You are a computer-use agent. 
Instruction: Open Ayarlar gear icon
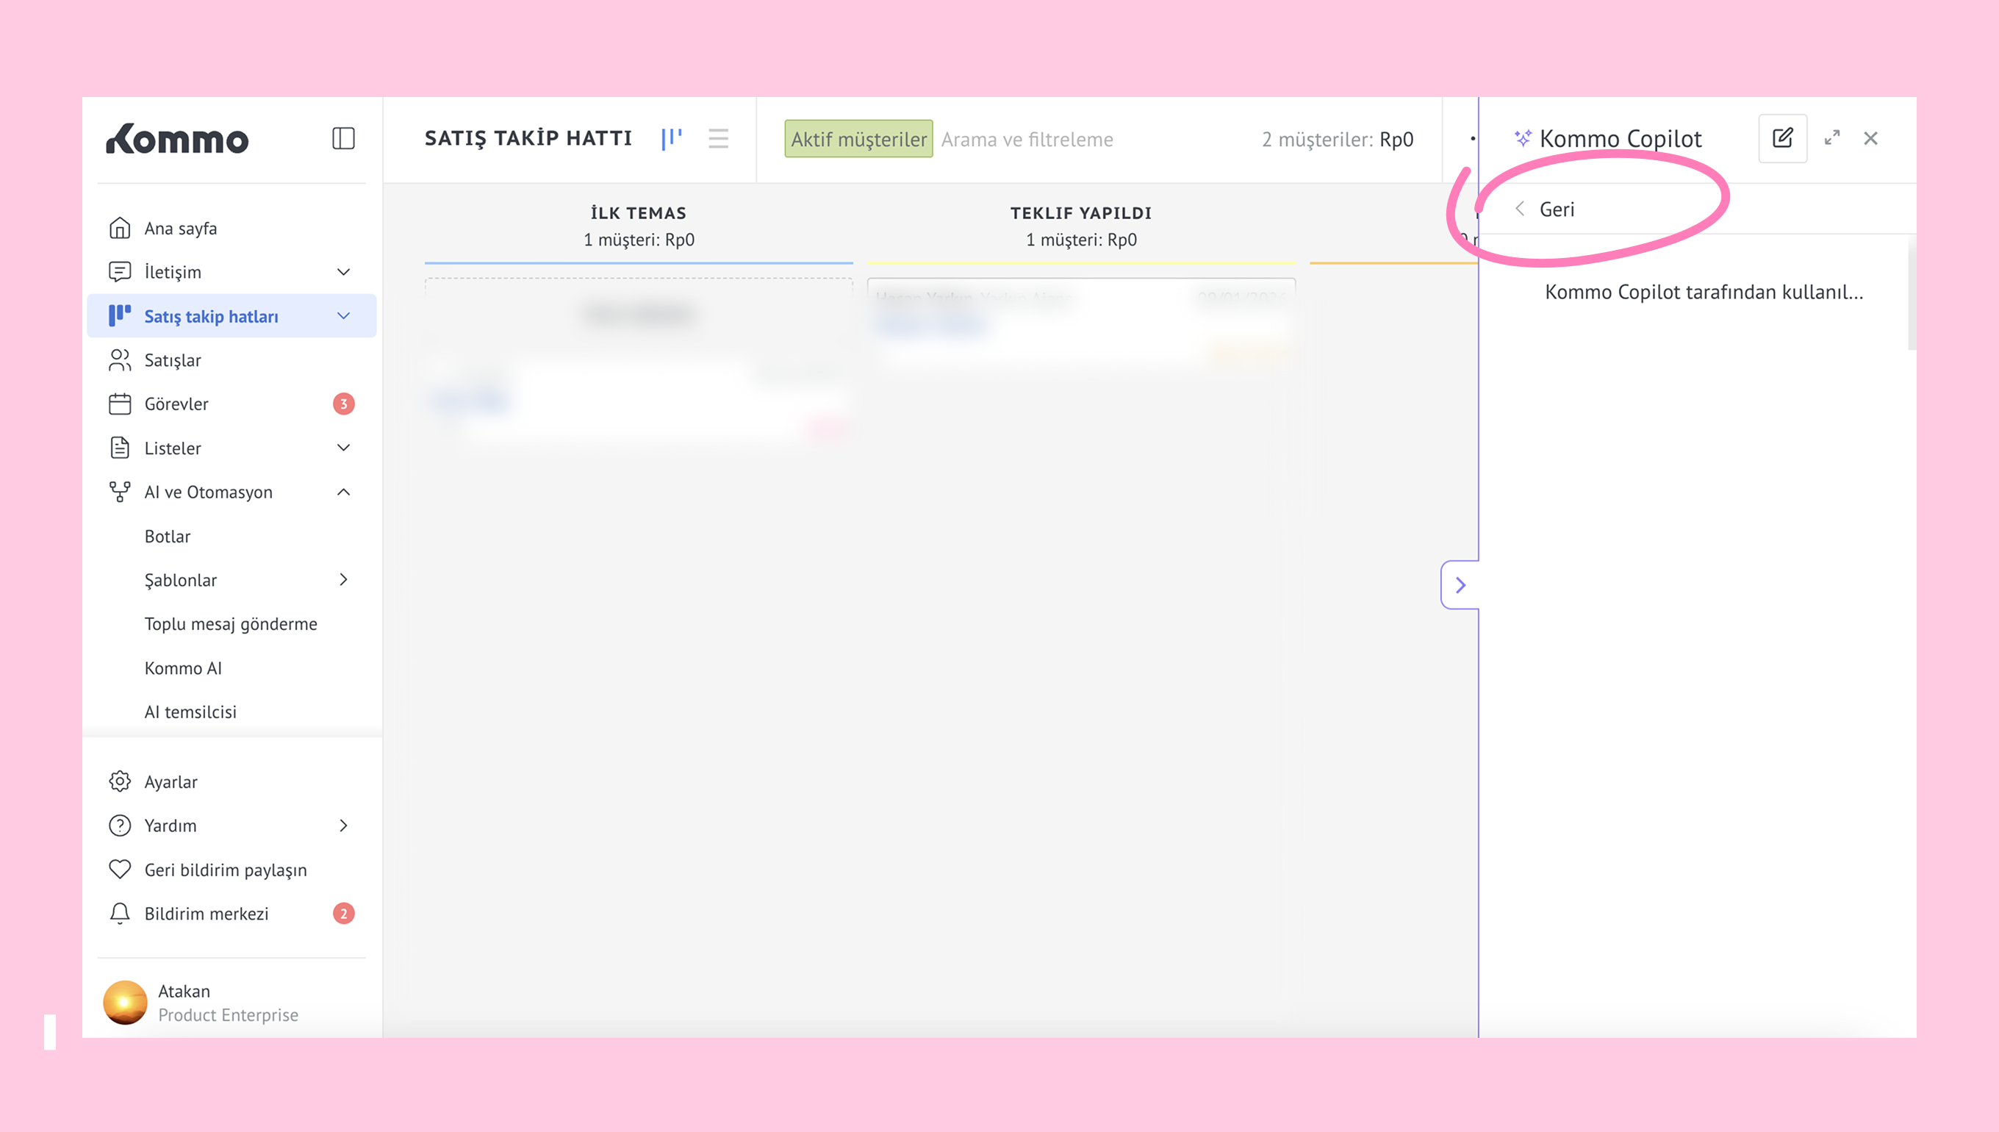(120, 781)
